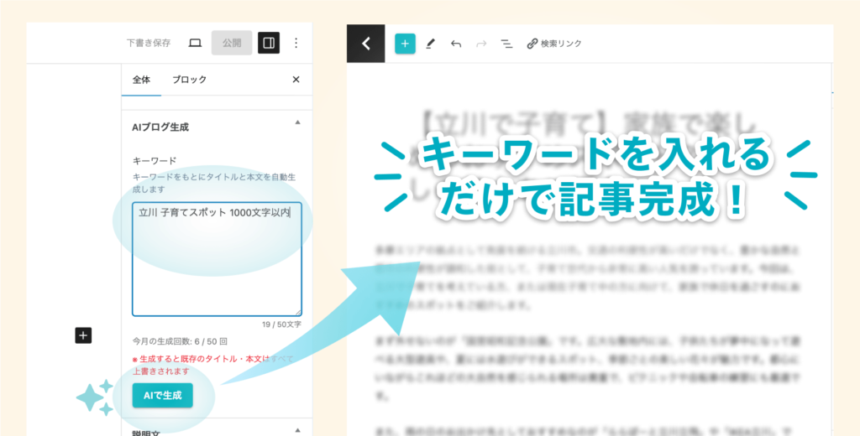This screenshot has height=436, width=860.
Task: Open the teal block inserter plus button
Action: click(405, 44)
